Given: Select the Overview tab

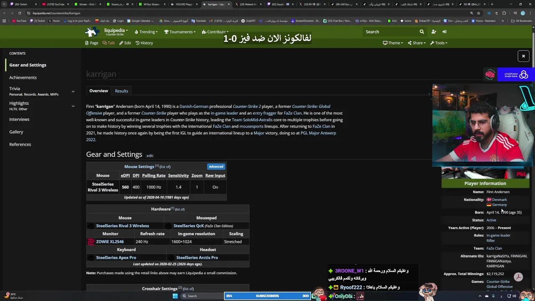Looking at the screenshot, I should [99, 91].
